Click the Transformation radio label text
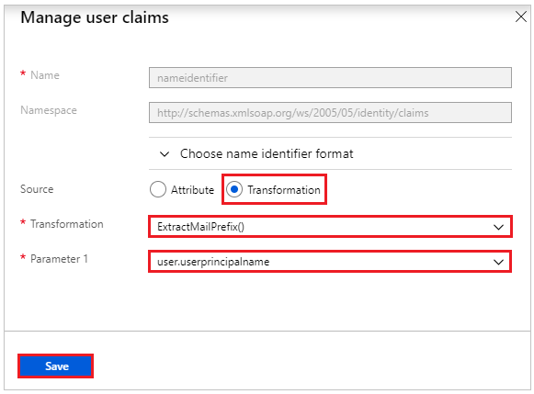 click(x=284, y=190)
